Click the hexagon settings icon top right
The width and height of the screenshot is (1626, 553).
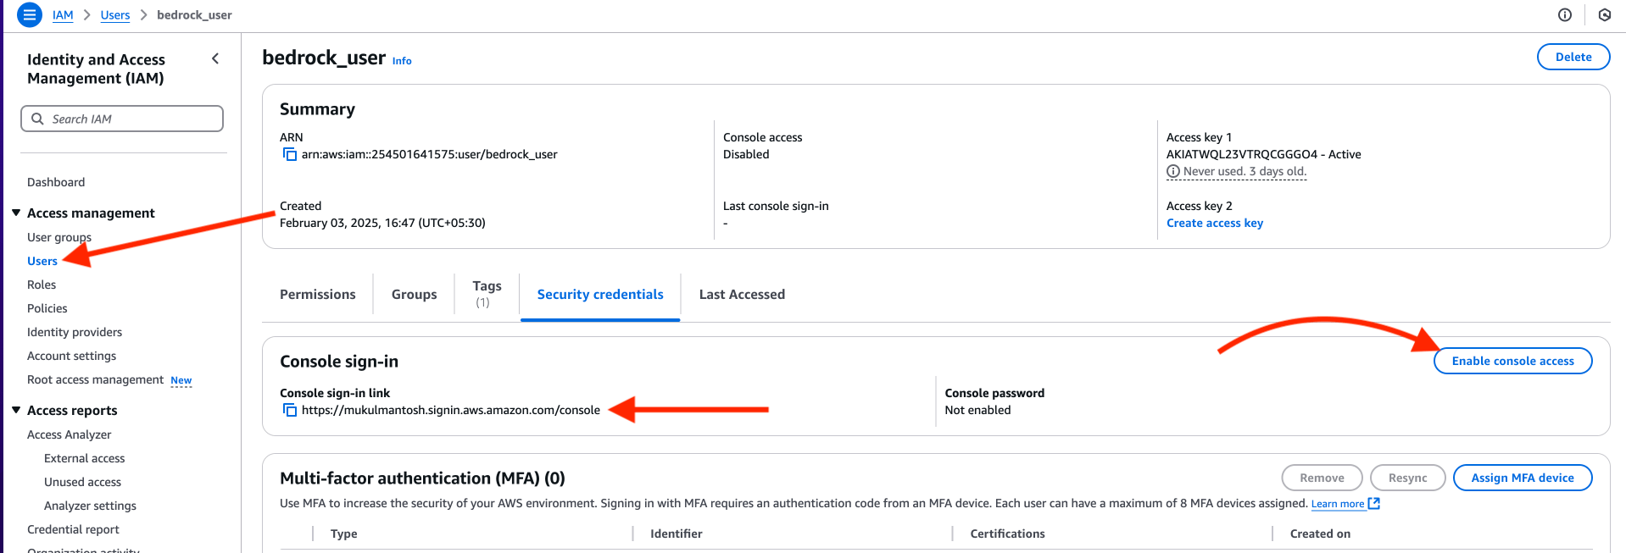click(1604, 14)
